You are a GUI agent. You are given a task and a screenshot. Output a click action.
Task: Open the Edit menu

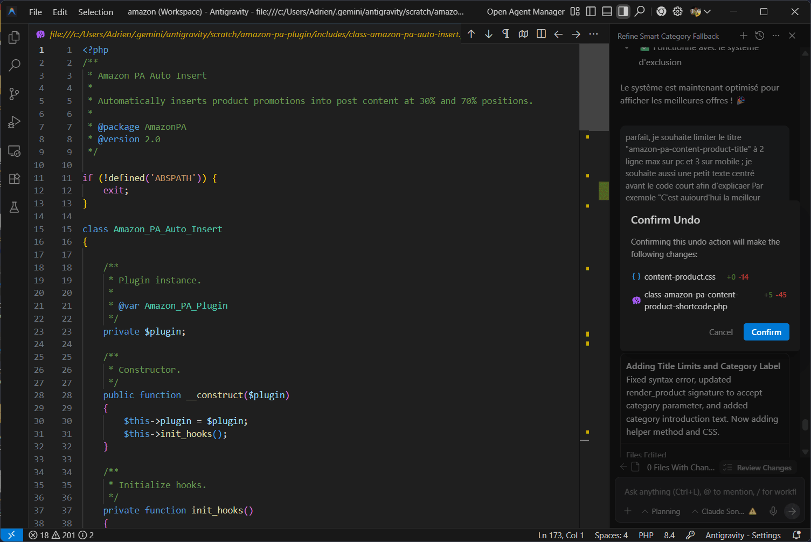click(60, 12)
